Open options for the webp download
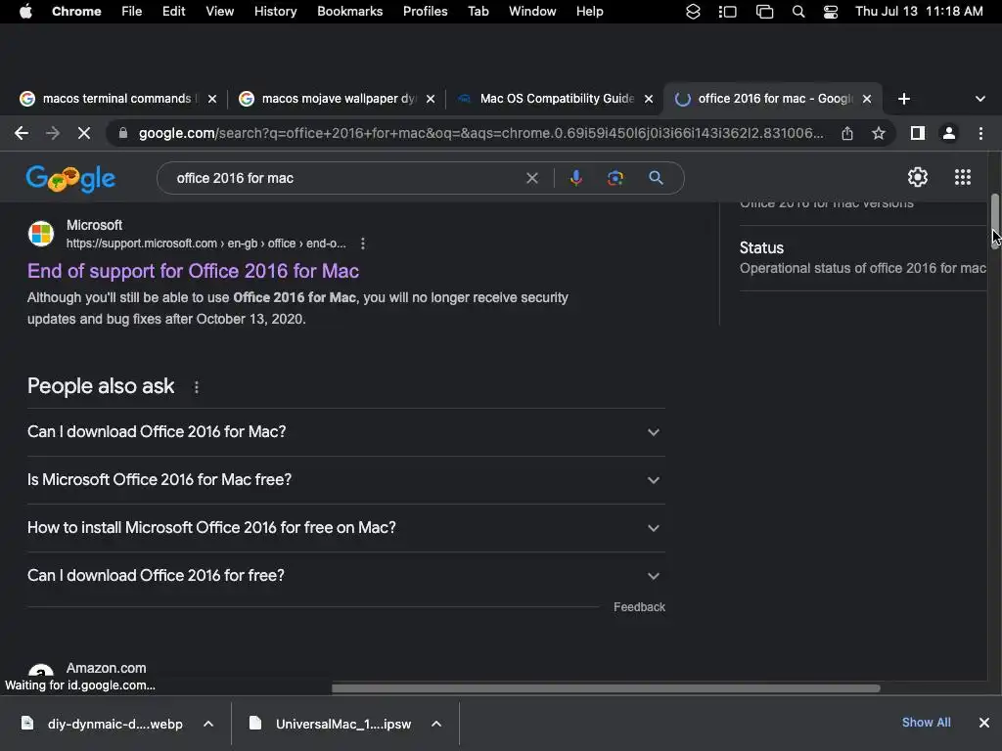Image resolution: width=1002 pixels, height=751 pixels. pos(208,724)
